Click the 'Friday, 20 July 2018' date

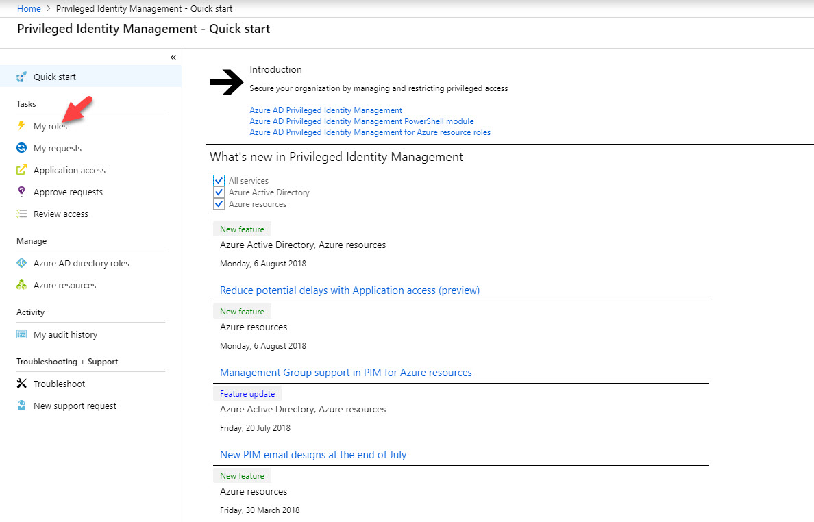click(255, 428)
